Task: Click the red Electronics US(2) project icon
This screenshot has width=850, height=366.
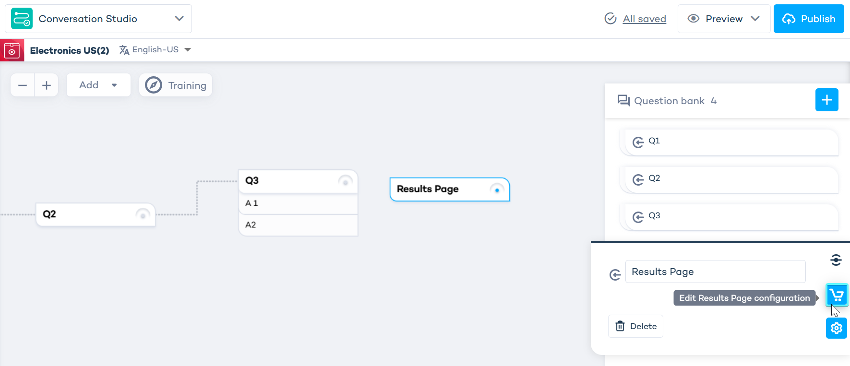Action: pyautogui.click(x=12, y=50)
